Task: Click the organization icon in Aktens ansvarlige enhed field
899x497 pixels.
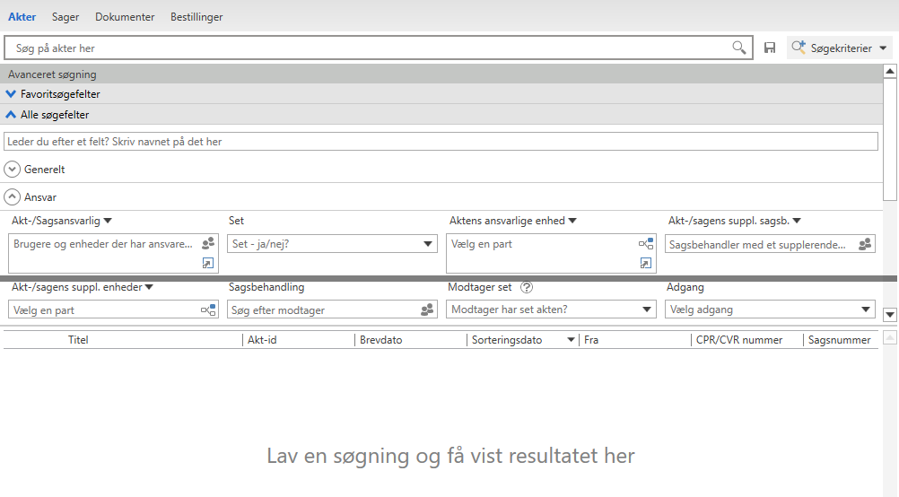Action: [x=646, y=243]
